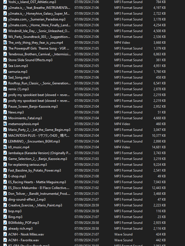This screenshot has width=185, height=246.
Task: Click the 51 KB size of News.mp3
Action: click(162, 112)
